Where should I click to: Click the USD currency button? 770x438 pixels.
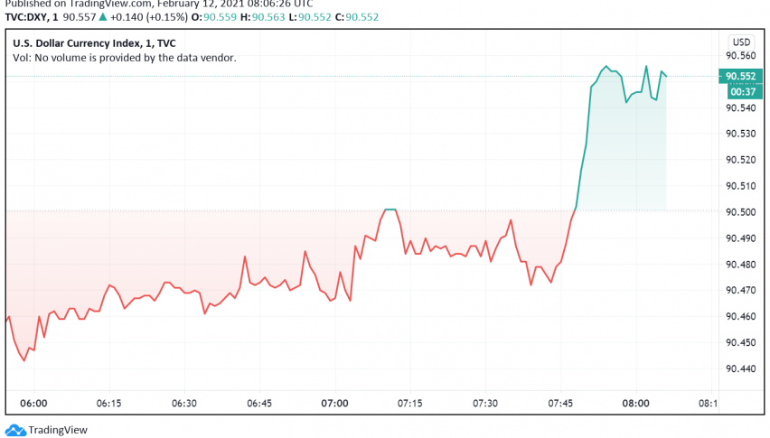coord(741,42)
